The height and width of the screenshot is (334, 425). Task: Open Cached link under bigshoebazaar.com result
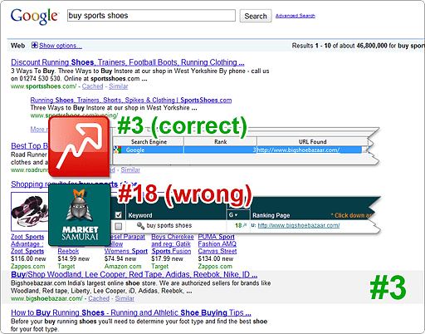point(99,298)
